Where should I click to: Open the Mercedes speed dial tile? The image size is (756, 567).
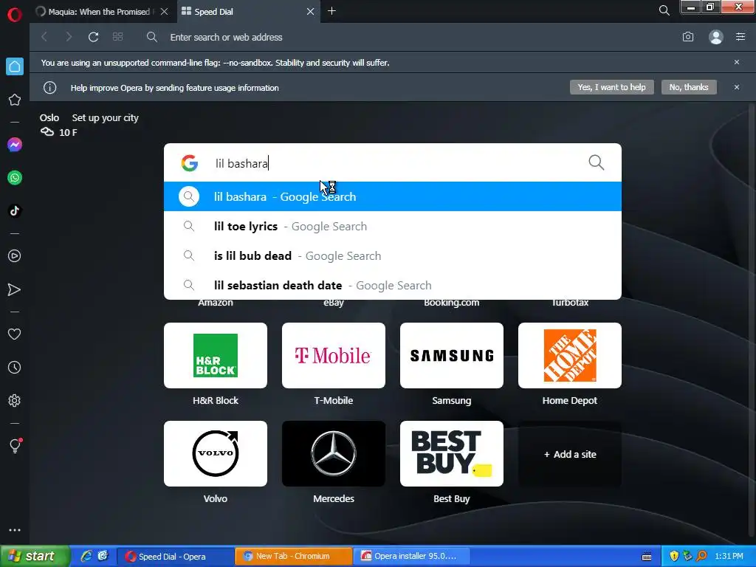click(334, 454)
